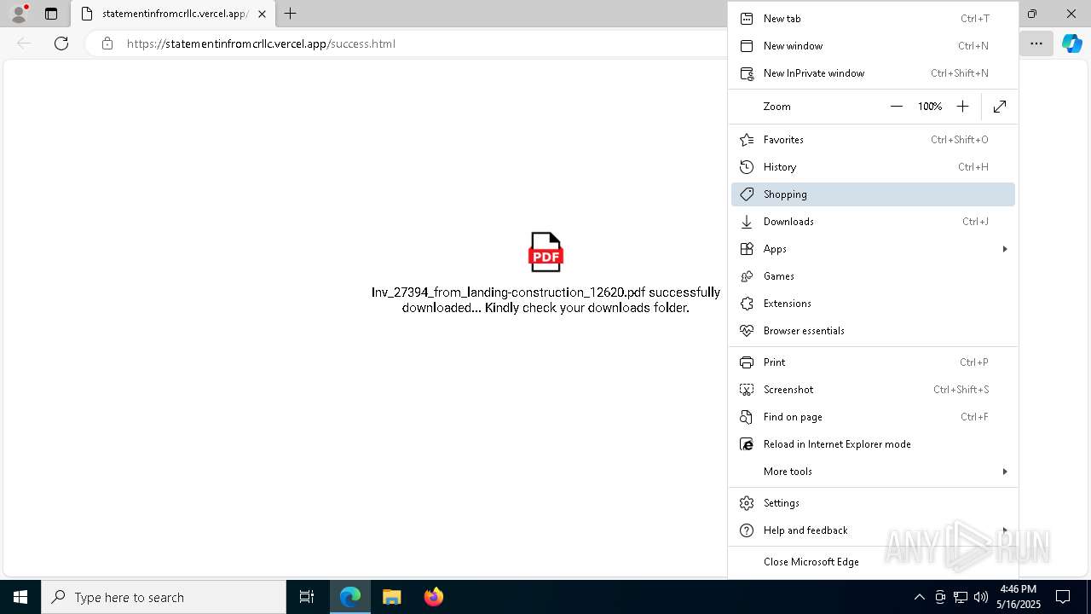Close the statementinfromcrllc.vercel.app tab
This screenshot has width=1091, height=614.
coord(262,14)
